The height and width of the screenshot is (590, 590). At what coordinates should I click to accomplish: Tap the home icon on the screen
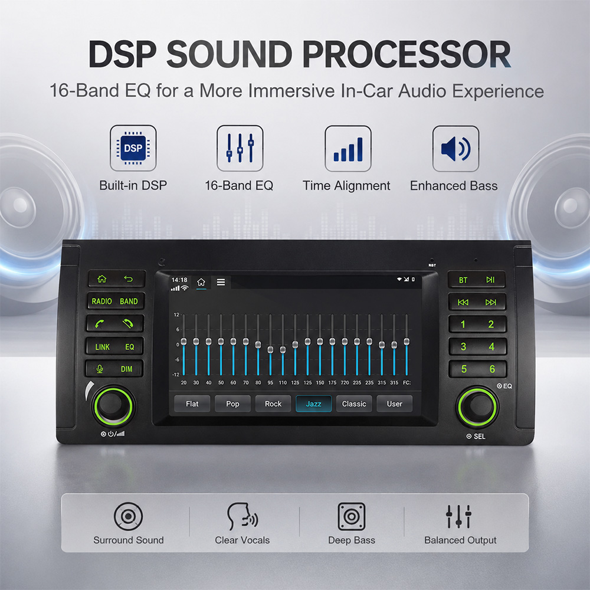tap(201, 282)
